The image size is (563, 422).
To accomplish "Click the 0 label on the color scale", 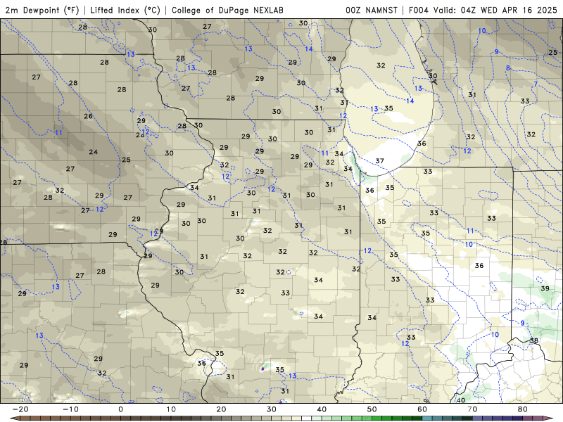I will [120, 409].
